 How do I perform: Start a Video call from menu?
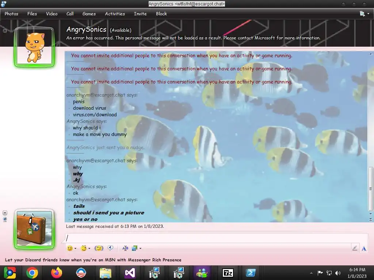(52, 14)
